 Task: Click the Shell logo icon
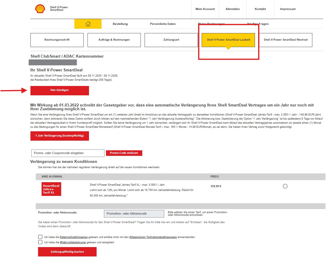40,9
